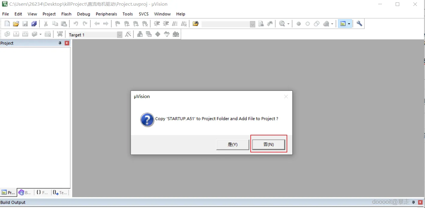
Task: Click the 否(N) button
Action: [x=268, y=144]
